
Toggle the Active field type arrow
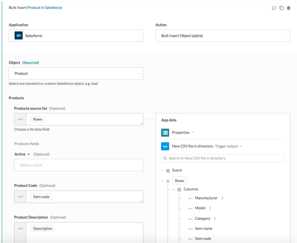coord(29,154)
